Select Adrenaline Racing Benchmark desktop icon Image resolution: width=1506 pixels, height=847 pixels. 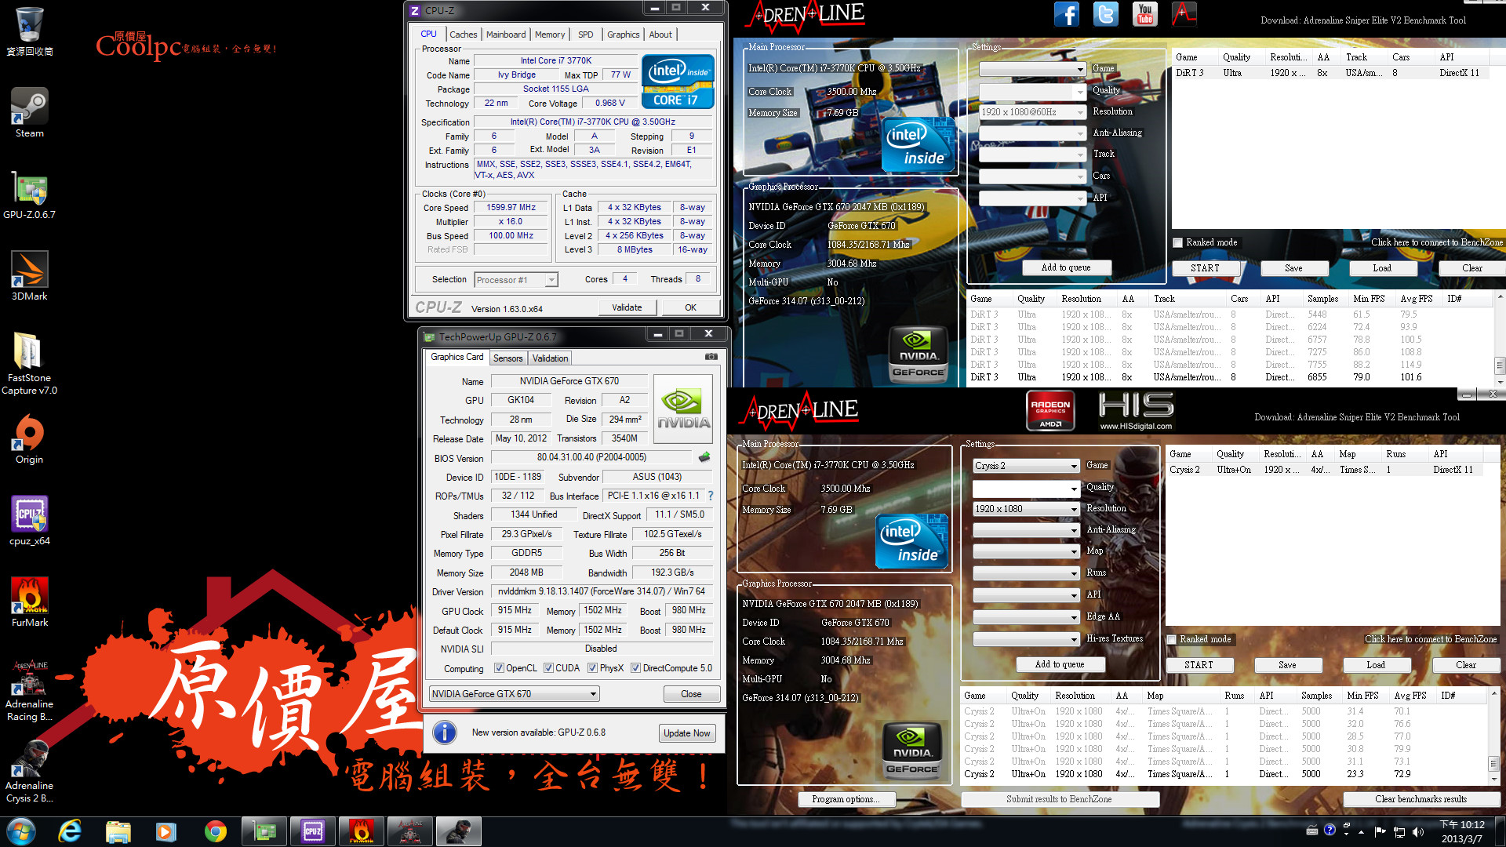click(x=29, y=689)
